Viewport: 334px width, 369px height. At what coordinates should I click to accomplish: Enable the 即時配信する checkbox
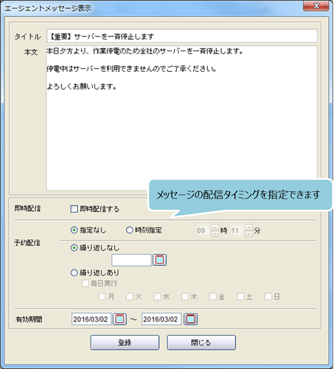[74, 209]
